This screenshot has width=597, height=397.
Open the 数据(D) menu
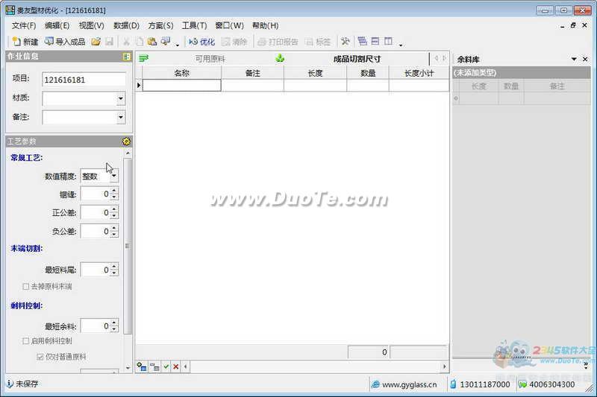[126, 25]
